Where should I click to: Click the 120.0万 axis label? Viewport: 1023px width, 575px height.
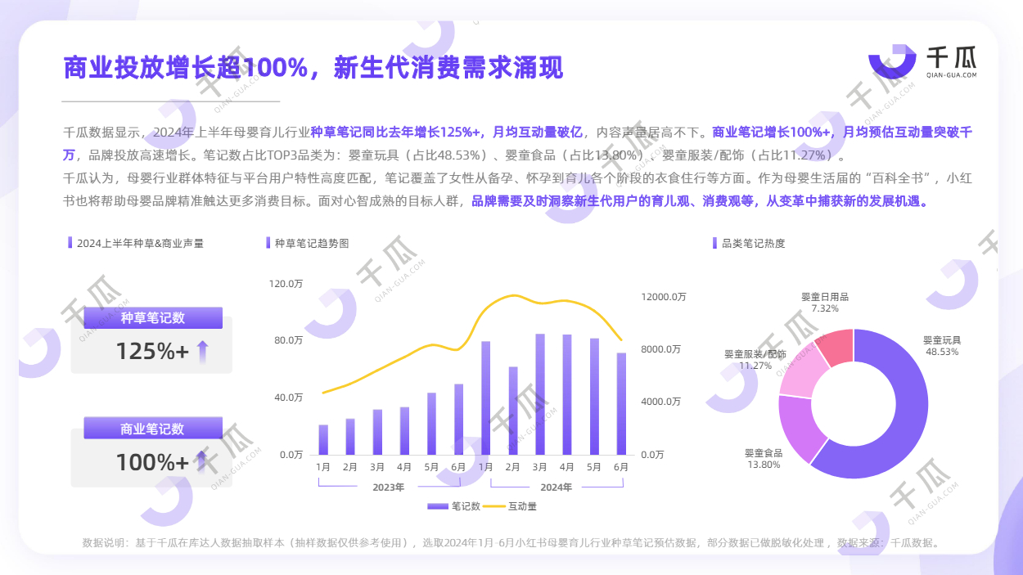tap(286, 284)
